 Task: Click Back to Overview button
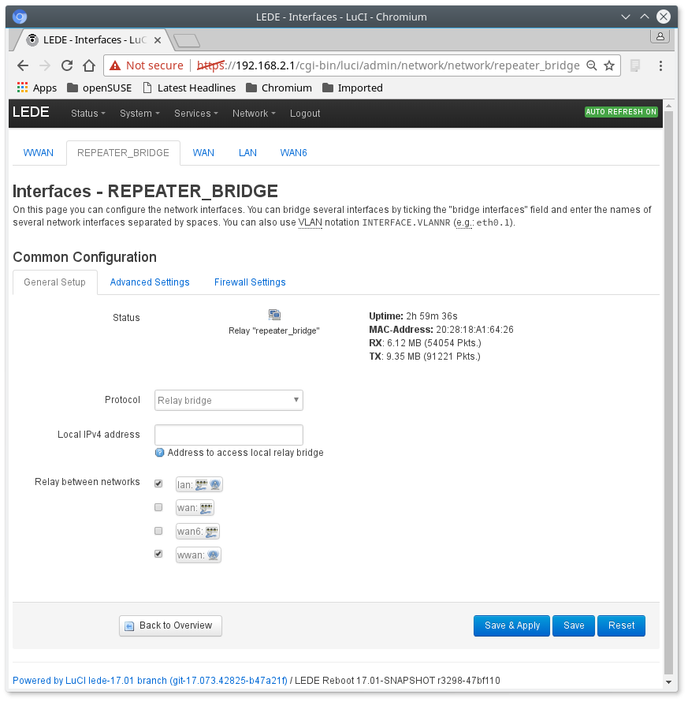click(x=170, y=625)
